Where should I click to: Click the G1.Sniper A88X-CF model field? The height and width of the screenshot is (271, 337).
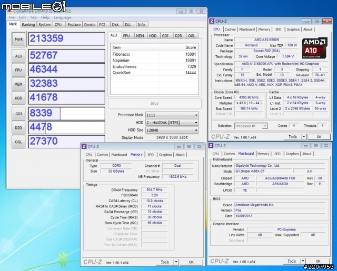pyautogui.click(x=263, y=171)
